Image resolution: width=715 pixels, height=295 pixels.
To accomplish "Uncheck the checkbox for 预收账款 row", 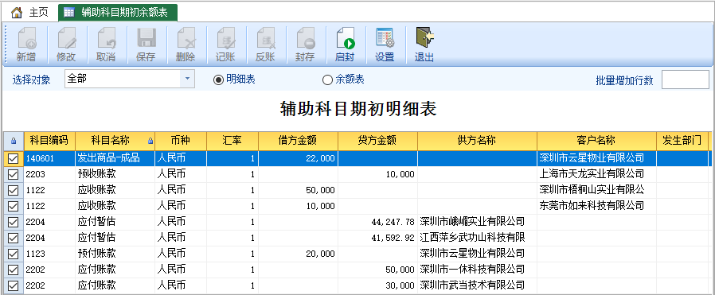I will [x=14, y=174].
